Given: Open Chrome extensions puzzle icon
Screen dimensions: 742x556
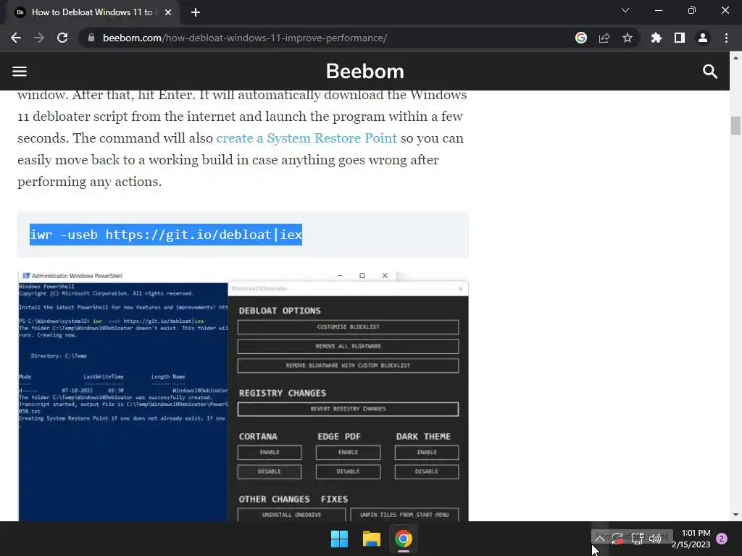Looking at the screenshot, I should 656,38.
